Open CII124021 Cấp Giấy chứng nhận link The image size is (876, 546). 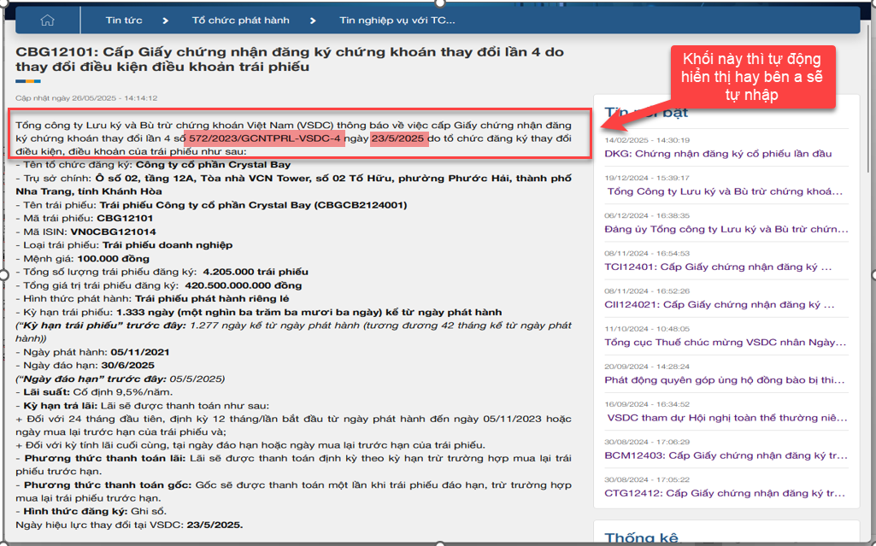(719, 304)
